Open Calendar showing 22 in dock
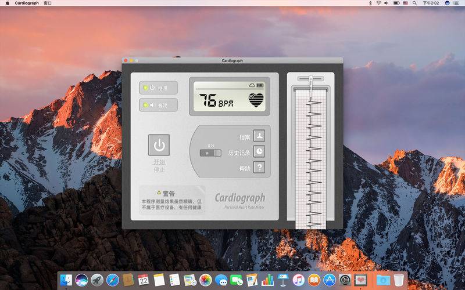This screenshot has height=290, width=465. pos(144,280)
